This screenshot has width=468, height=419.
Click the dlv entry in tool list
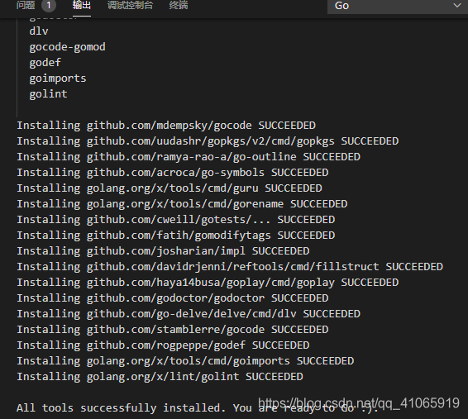point(39,31)
